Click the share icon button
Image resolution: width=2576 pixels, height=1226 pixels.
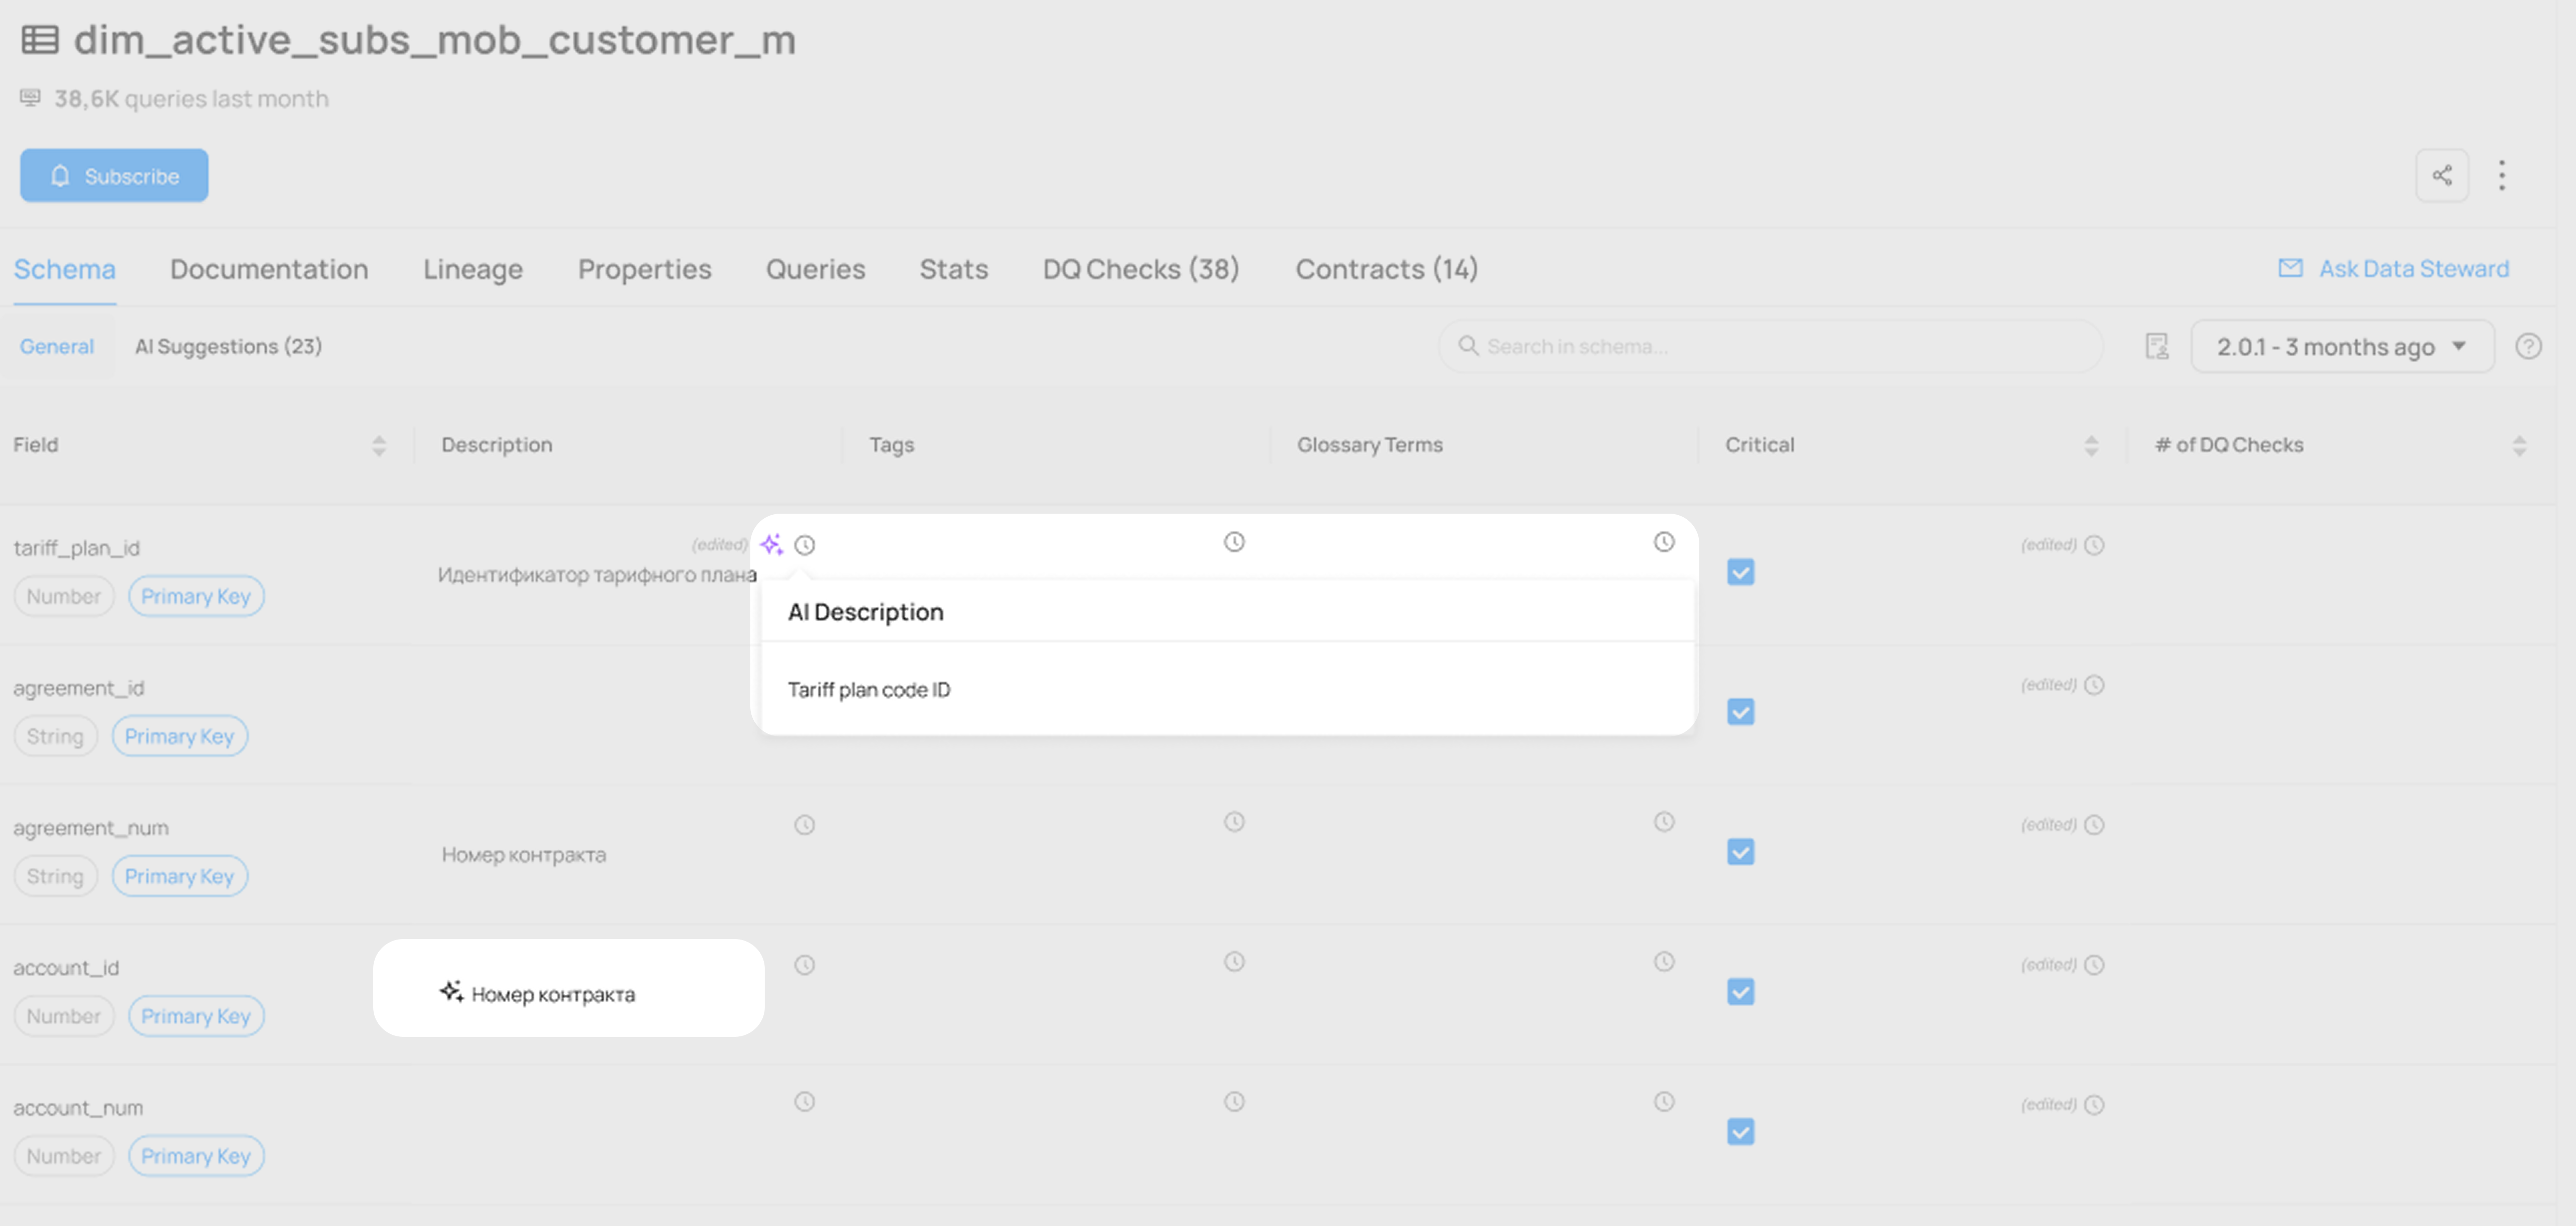(x=2442, y=176)
